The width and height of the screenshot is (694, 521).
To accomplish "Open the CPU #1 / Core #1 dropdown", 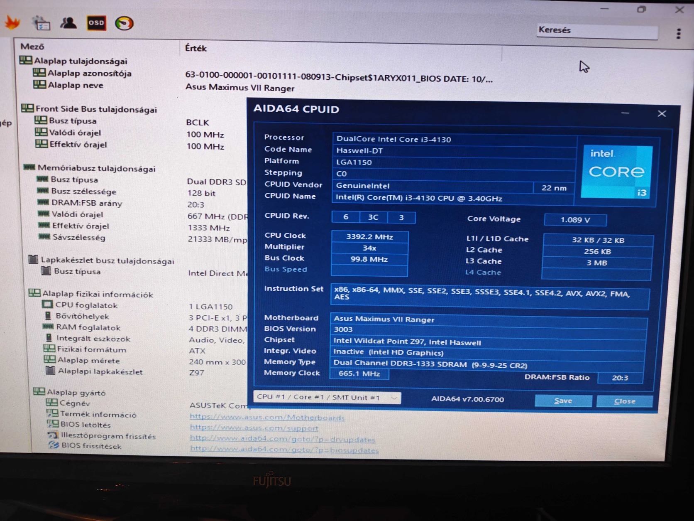I will (x=327, y=397).
